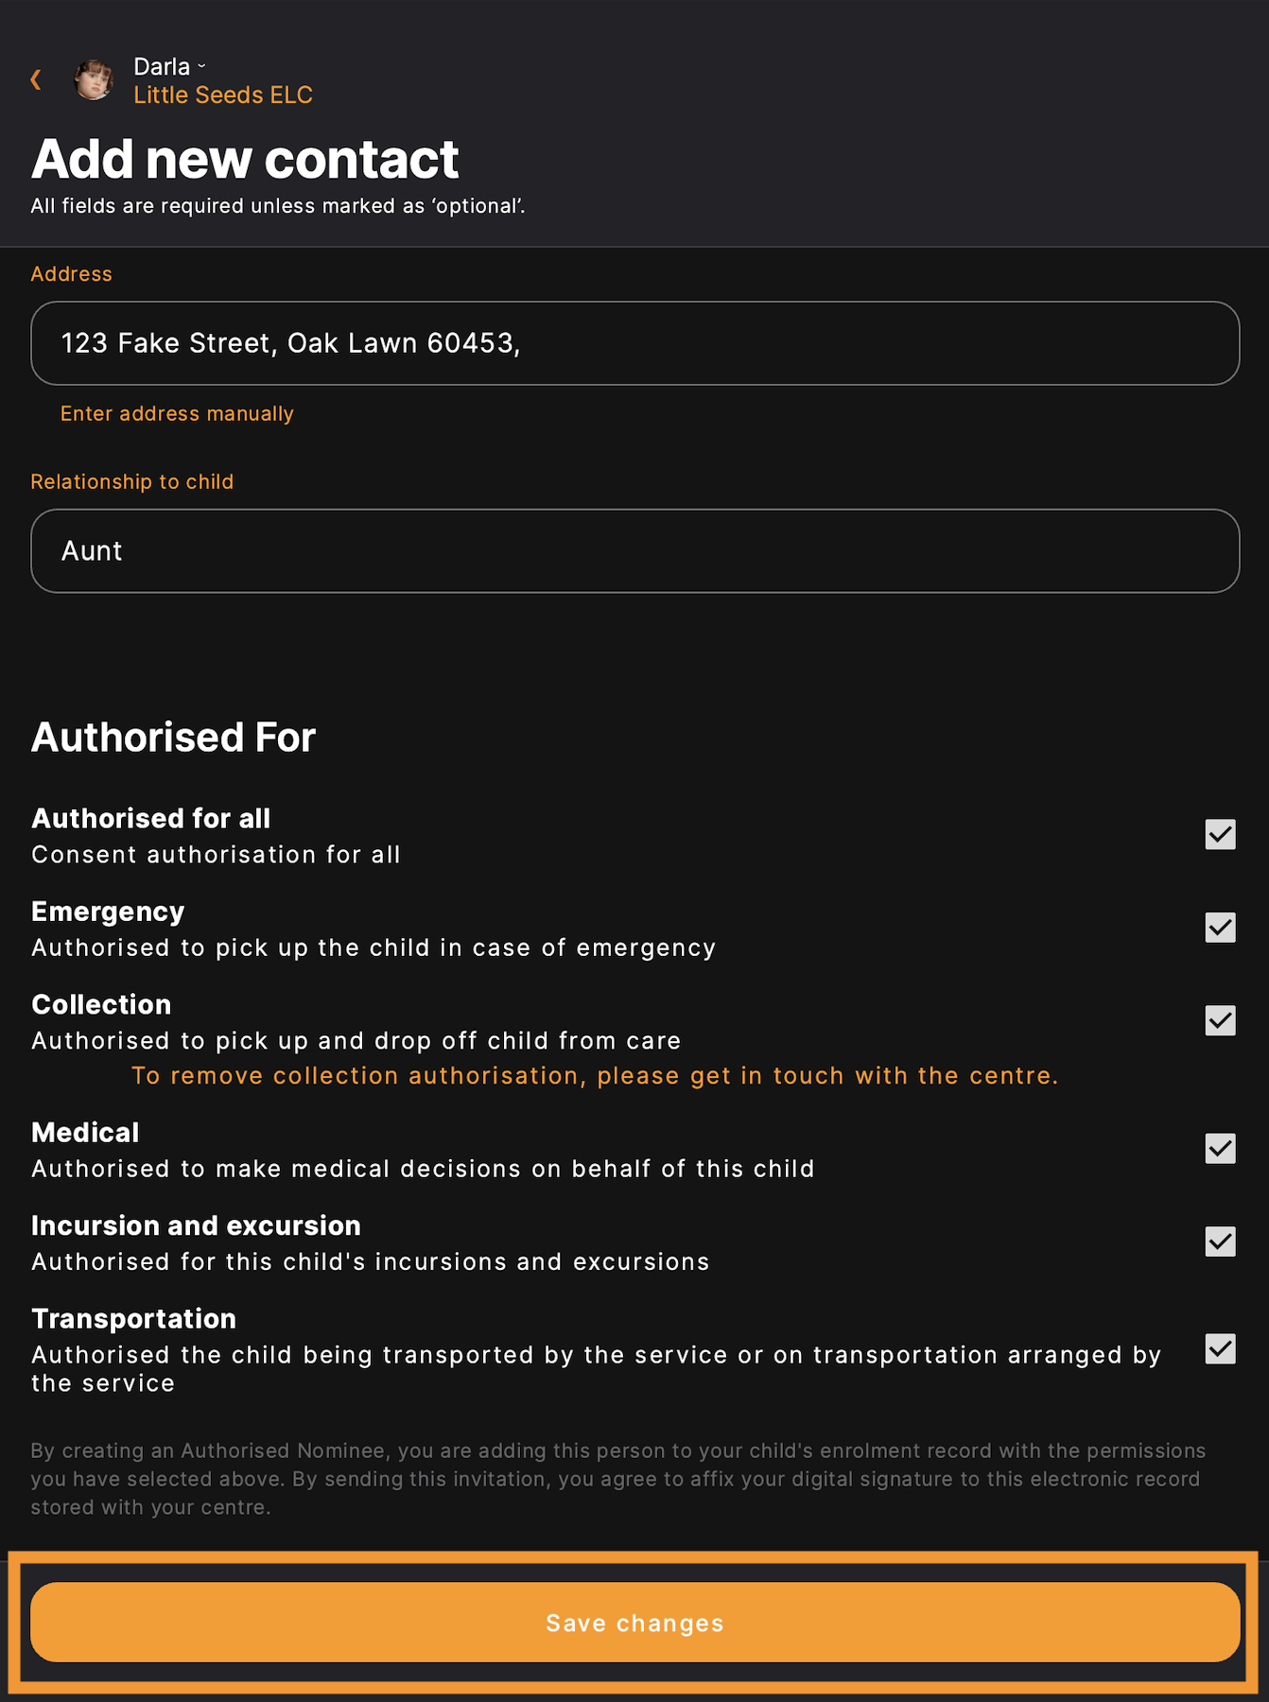Image resolution: width=1269 pixels, height=1702 pixels.
Task: Open the Little Seeds ELC link
Action: coord(223,96)
